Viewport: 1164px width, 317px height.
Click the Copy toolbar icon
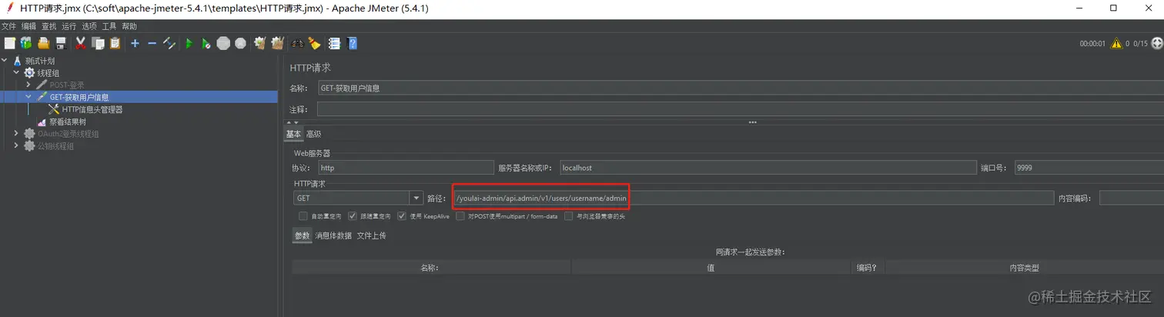click(x=98, y=43)
